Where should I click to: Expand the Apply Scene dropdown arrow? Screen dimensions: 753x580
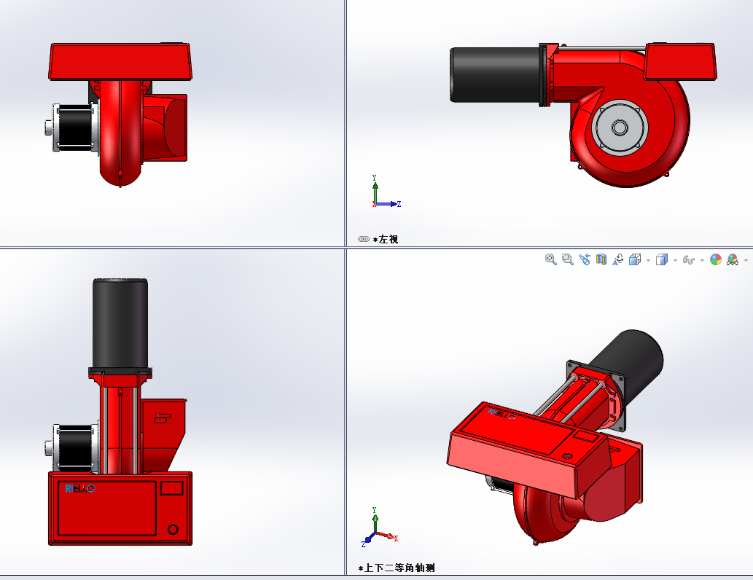[x=746, y=260]
